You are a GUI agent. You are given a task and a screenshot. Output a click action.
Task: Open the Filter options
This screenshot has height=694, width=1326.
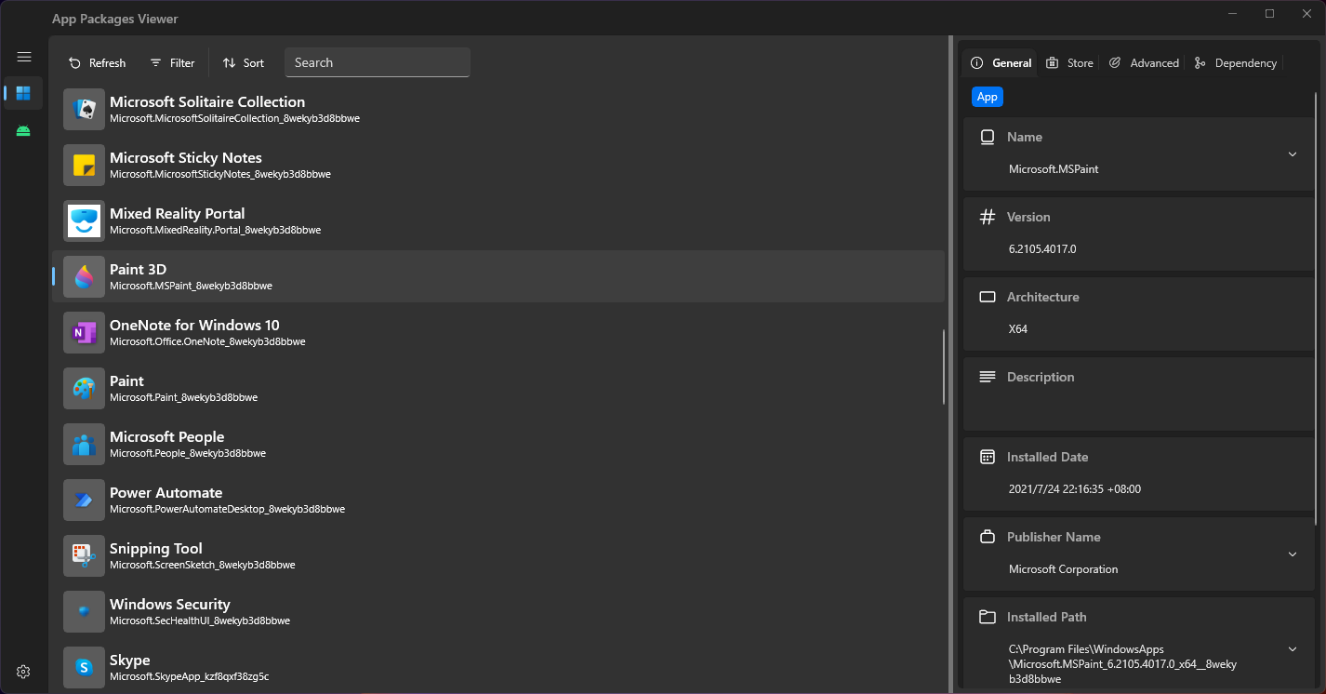[x=173, y=63]
